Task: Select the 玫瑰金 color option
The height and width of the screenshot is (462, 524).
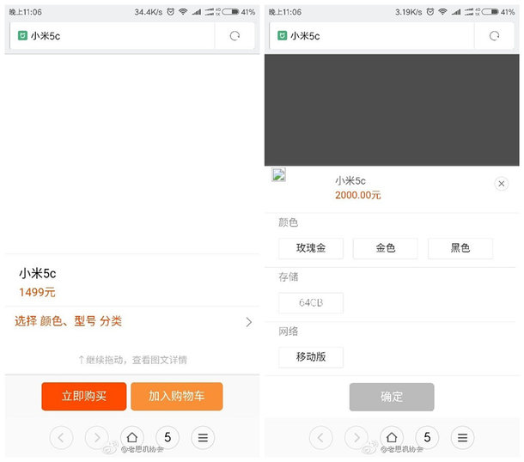Action: tap(311, 248)
